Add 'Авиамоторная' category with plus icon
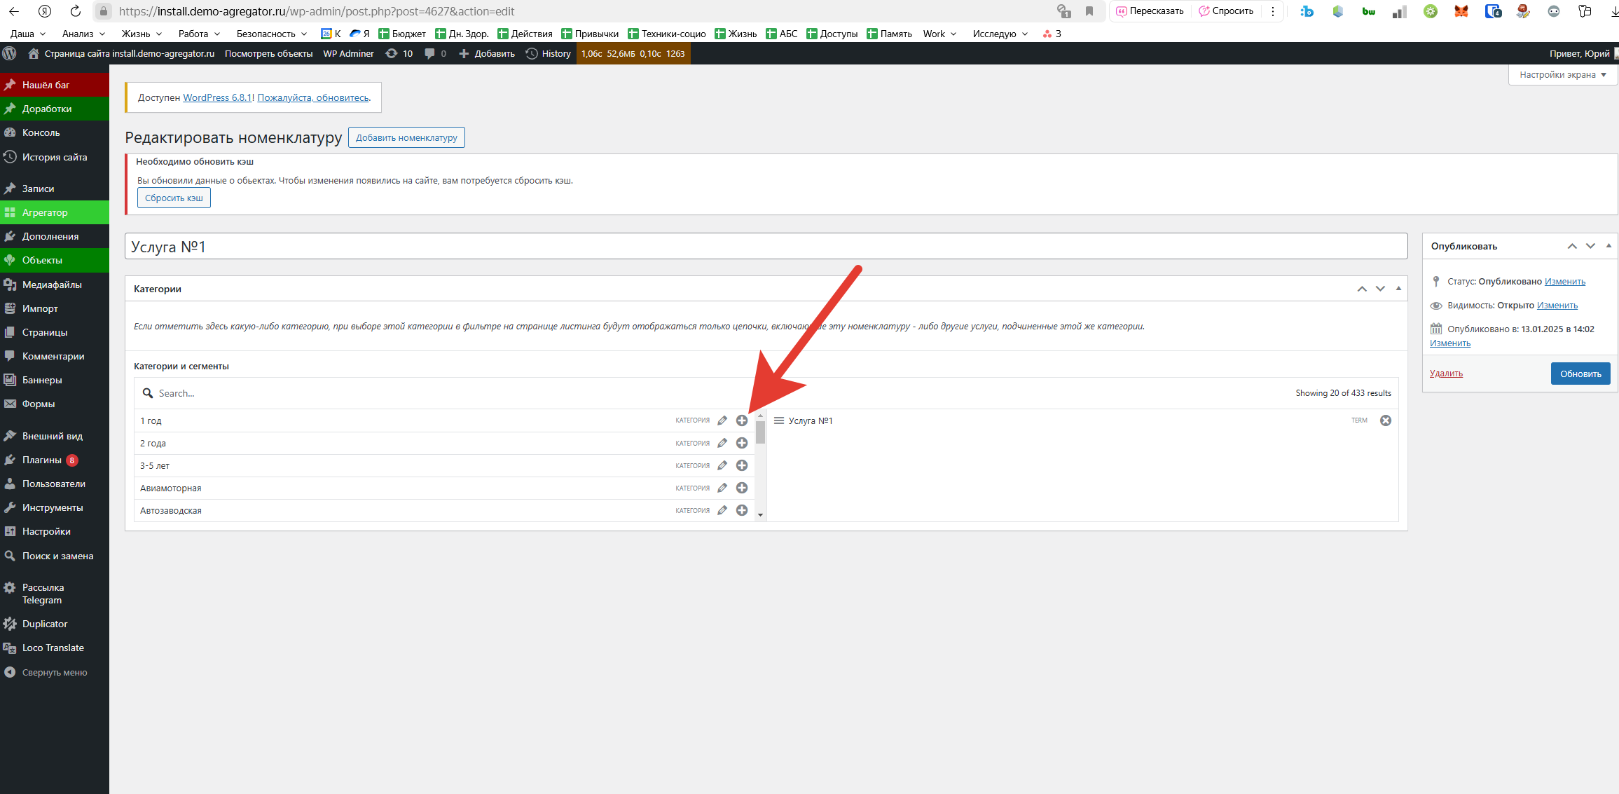Viewport: 1619px width, 794px height. 741,488
